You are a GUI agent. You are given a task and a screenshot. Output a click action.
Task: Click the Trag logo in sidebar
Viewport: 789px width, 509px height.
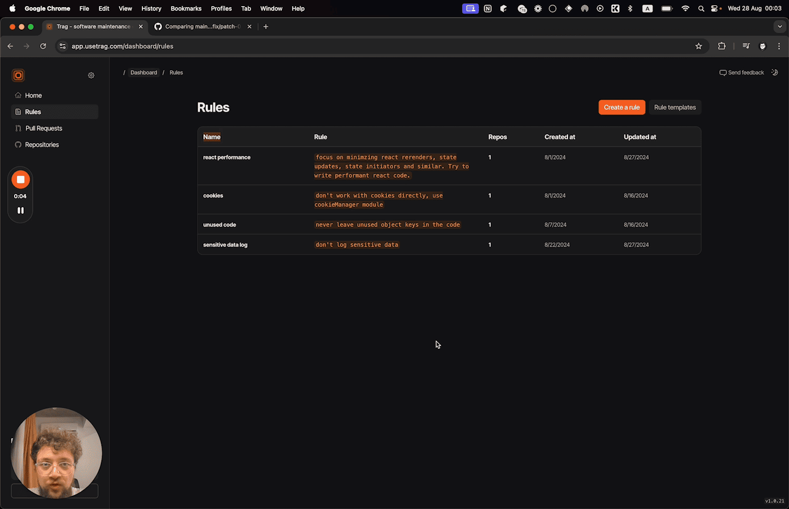coord(18,75)
